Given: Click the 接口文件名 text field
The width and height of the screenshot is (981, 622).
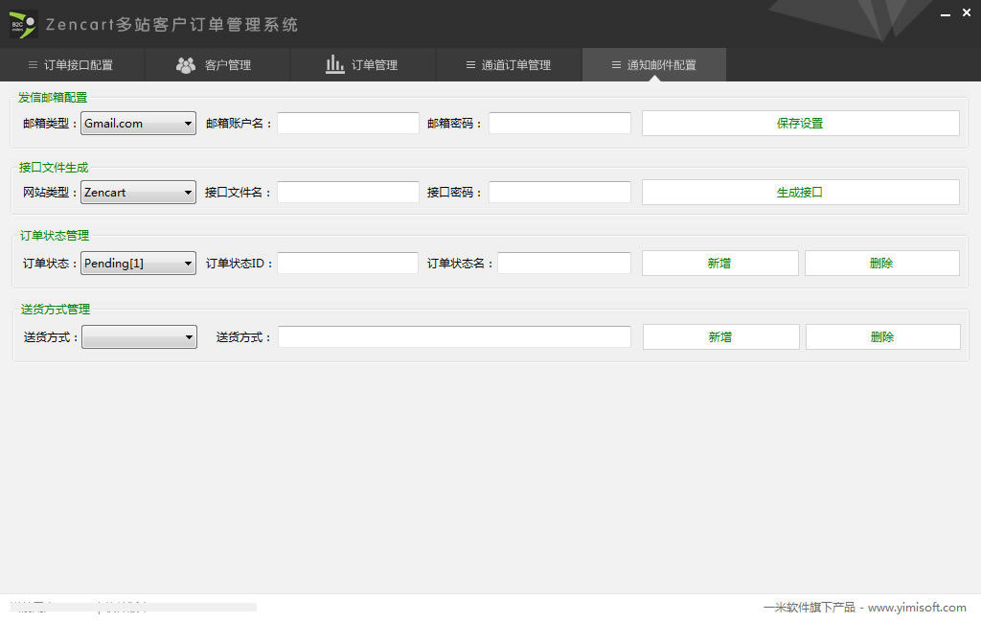Looking at the screenshot, I should click(348, 192).
